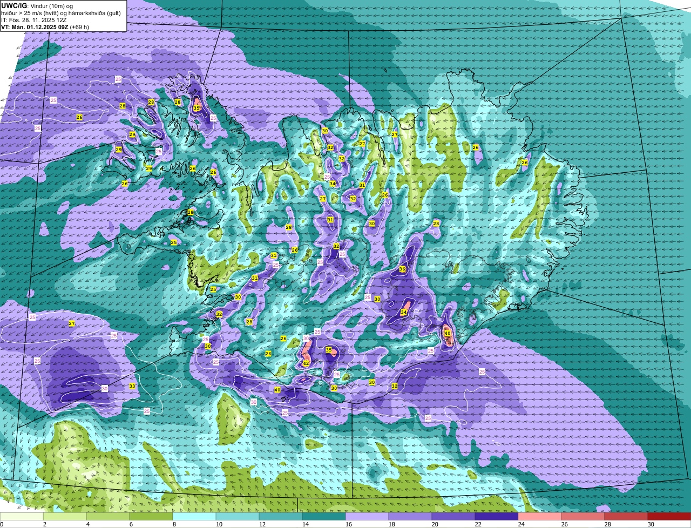Screen dimensions: 691x528
Task: Select tick label "24" on the color bar
Action: click(x=521, y=524)
